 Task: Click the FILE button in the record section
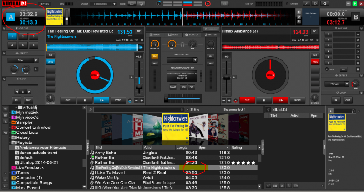(191, 87)
